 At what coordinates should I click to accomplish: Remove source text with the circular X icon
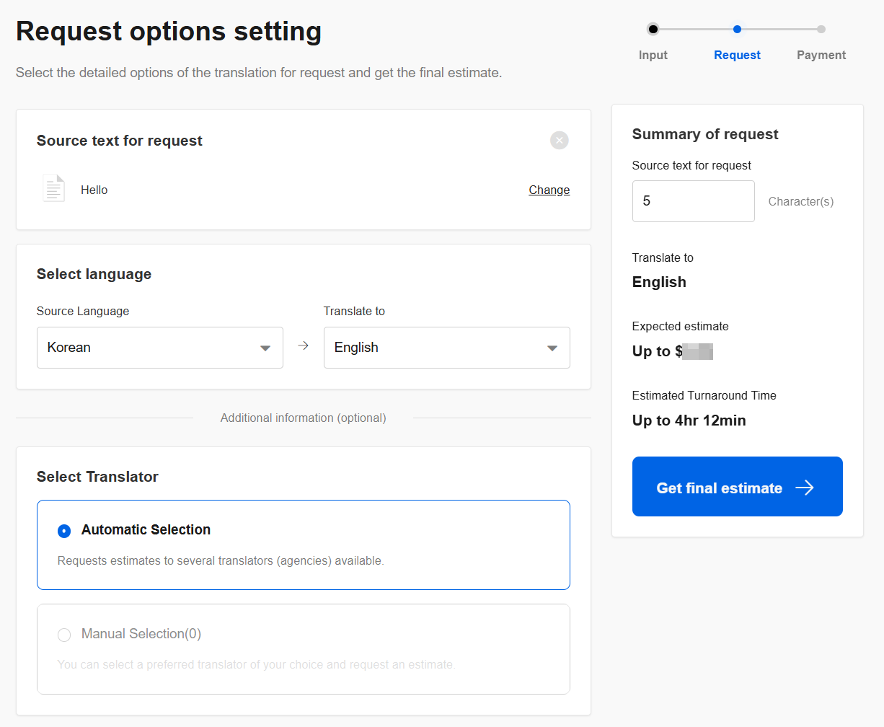(560, 140)
